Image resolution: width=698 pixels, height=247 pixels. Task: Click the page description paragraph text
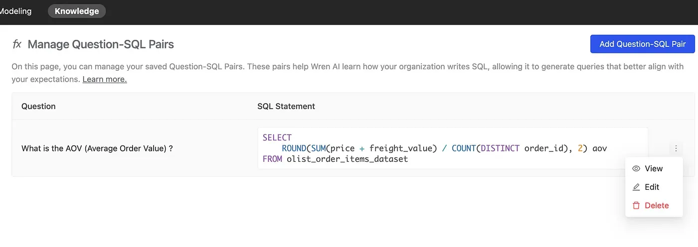pos(299,67)
